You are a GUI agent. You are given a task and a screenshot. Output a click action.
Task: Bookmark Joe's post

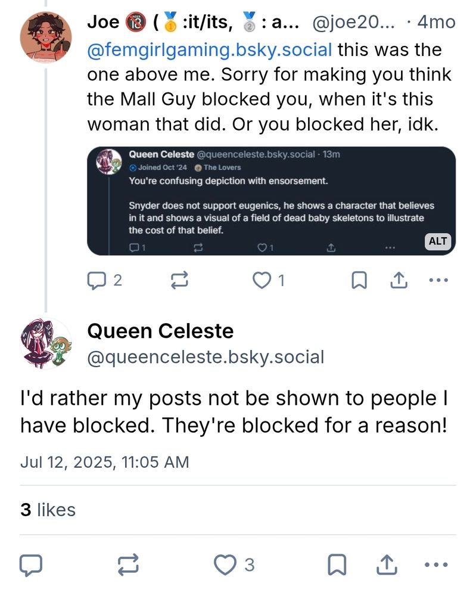[359, 281]
